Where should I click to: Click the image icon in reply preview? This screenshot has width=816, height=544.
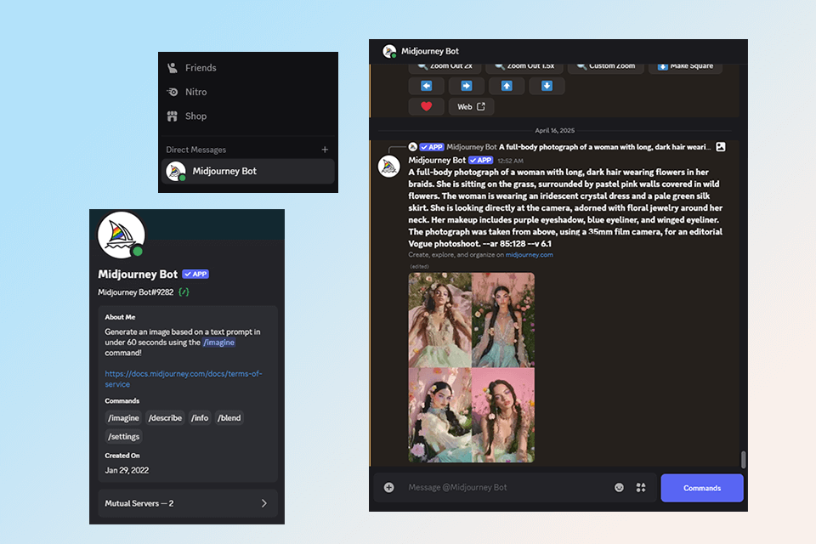720,147
